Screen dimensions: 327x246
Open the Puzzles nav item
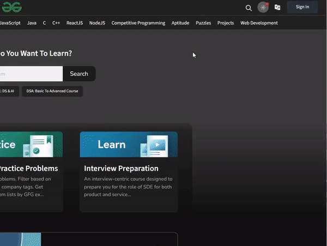click(x=203, y=23)
